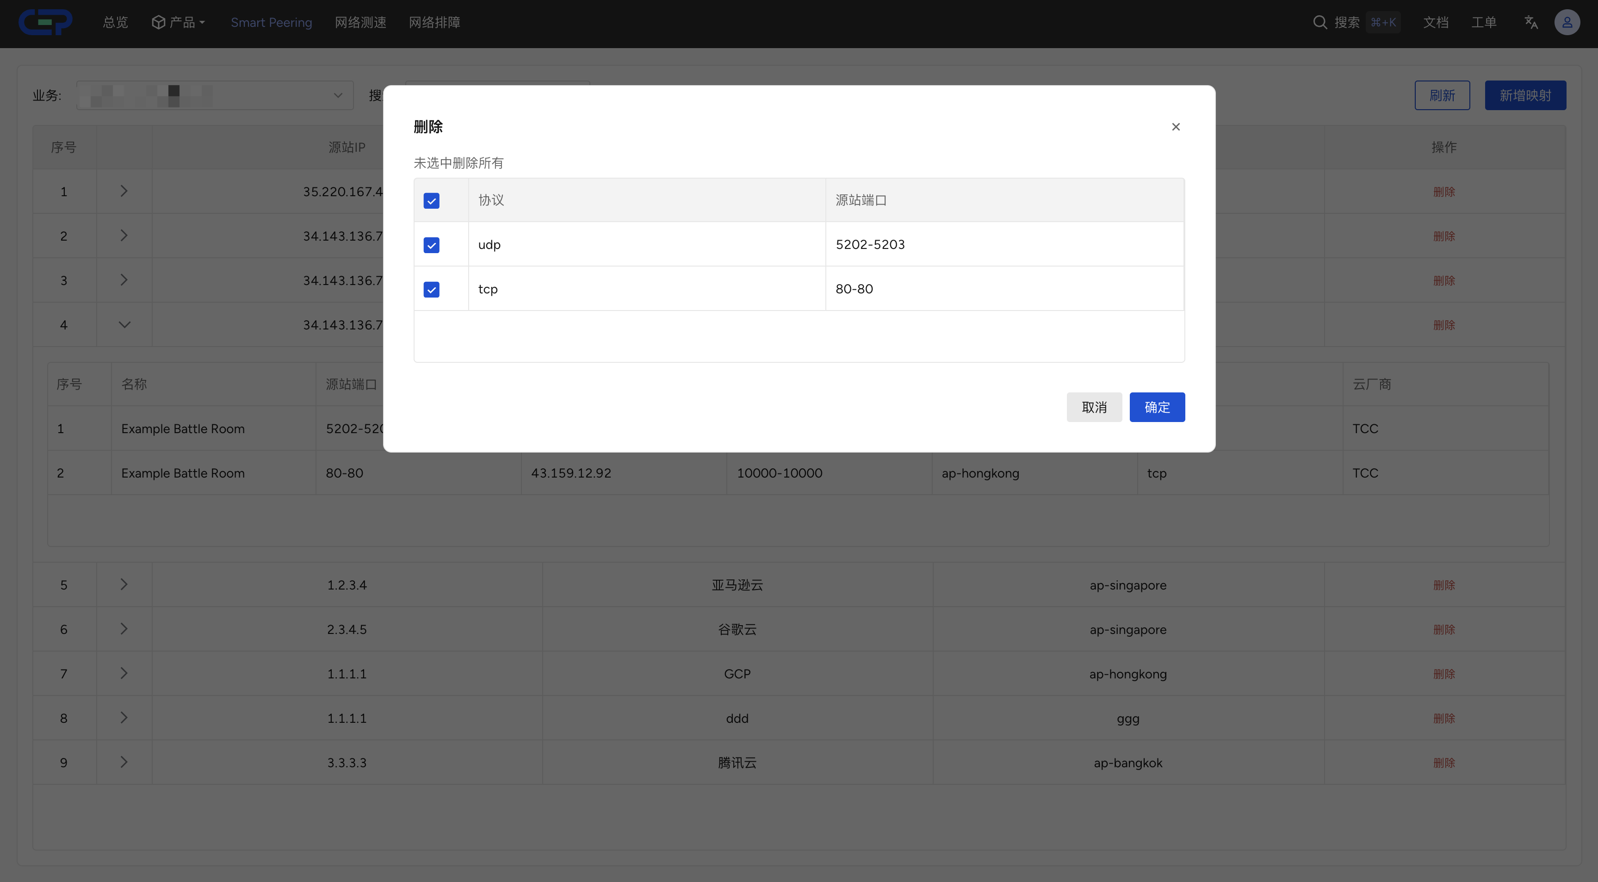
Task: Open the search magnifier icon
Action: pyautogui.click(x=1319, y=22)
